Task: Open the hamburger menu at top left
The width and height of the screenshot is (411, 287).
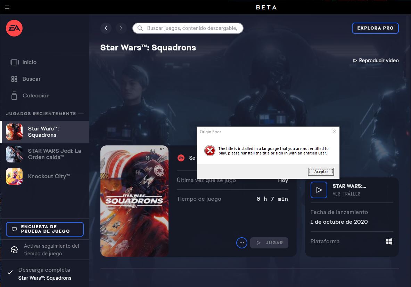Action: pos(7,7)
